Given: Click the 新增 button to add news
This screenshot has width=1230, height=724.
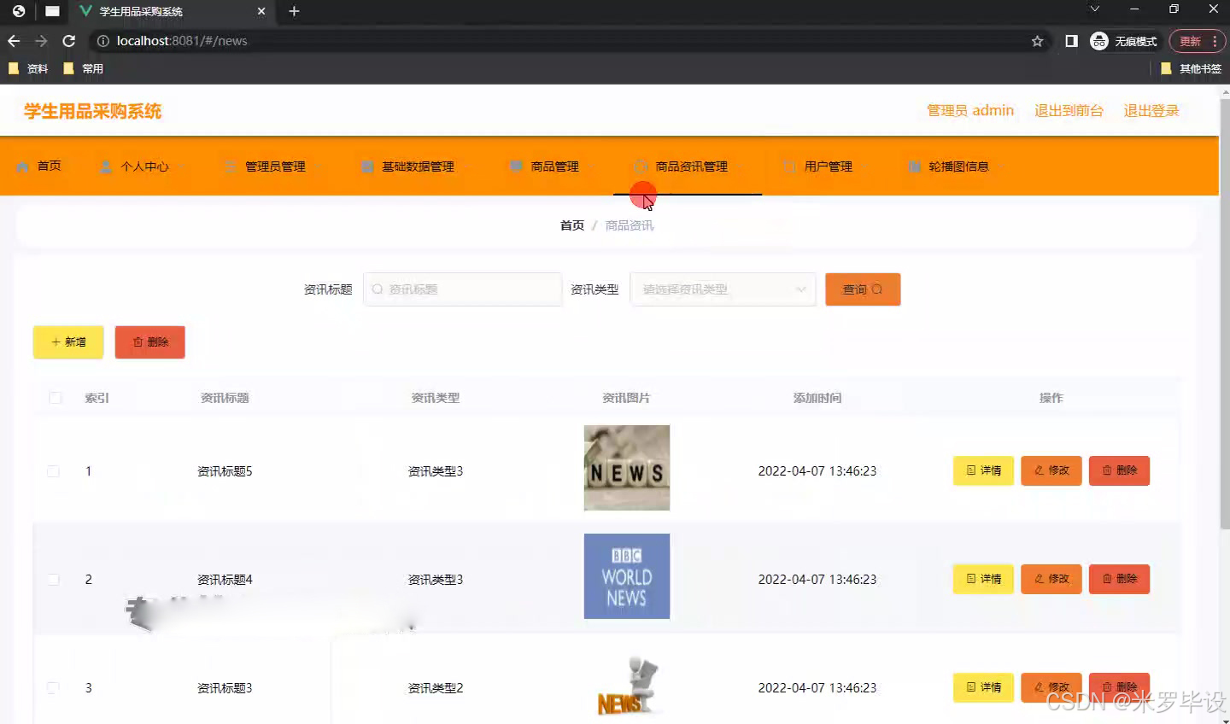Looking at the screenshot, I should (x=67, y=342).
